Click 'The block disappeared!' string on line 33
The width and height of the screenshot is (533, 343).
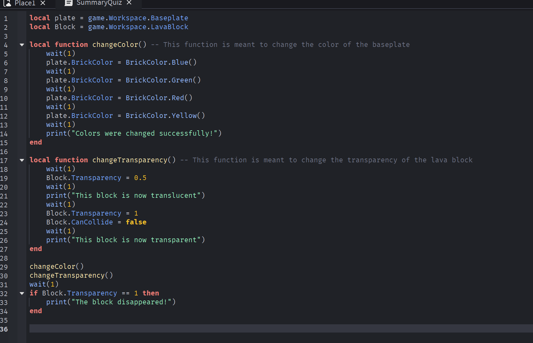point(121,302)
